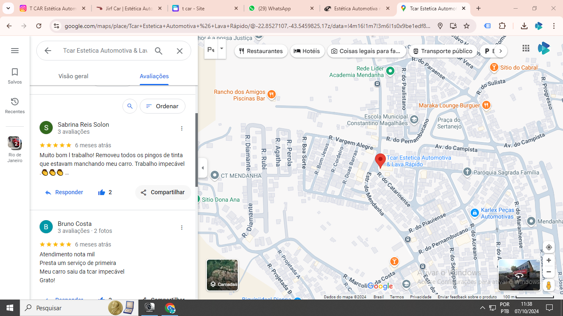Click the magnifier to search reviews
Screen dimensions: 563x316
130,106
